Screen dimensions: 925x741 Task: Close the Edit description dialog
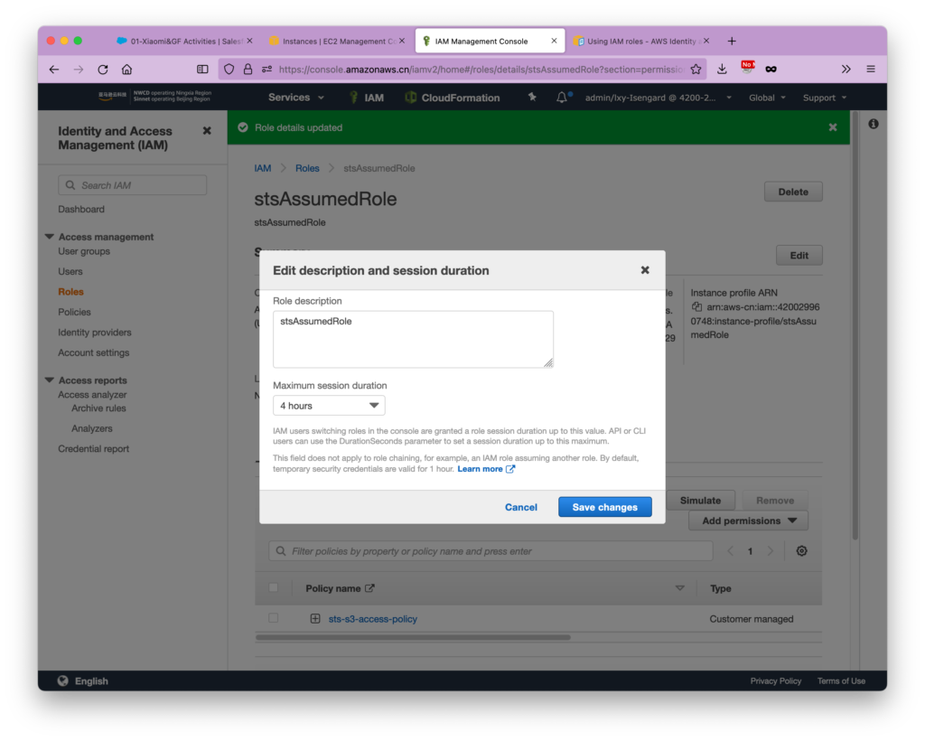645,270
